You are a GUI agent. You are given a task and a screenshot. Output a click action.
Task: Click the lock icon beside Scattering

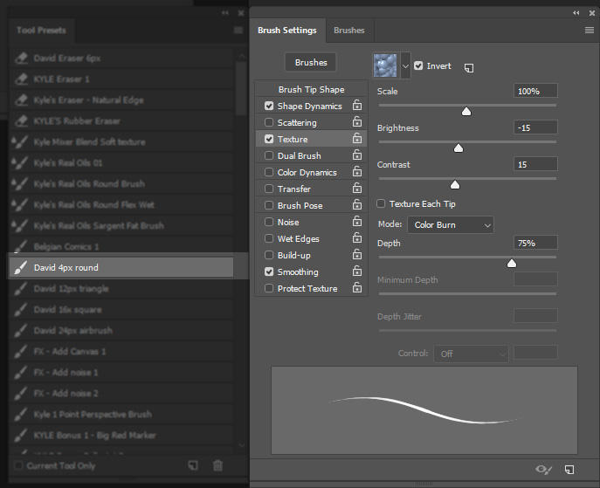pos(356,122)
